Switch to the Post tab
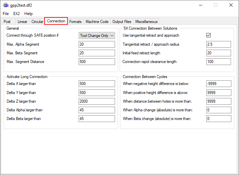The image size is (239, 175). pyautogui.click(x=7, y=22)
